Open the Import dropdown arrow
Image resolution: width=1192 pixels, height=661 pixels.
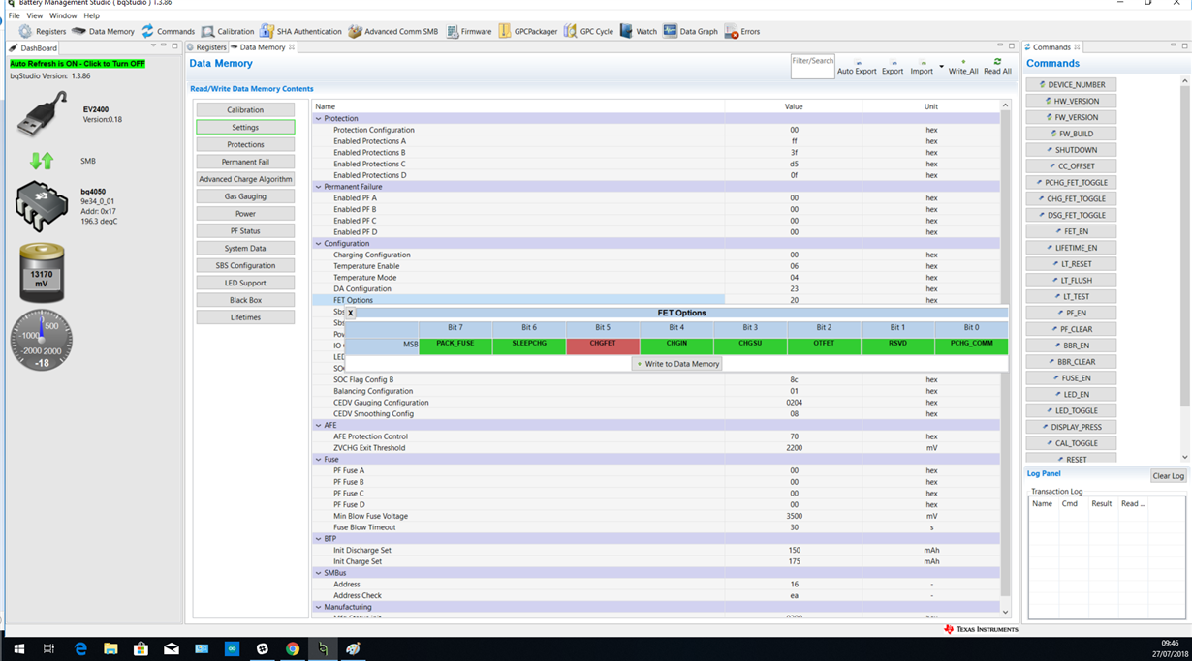941,67
